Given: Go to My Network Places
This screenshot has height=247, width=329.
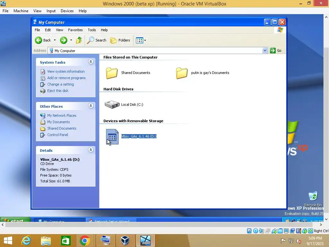Looking at the screenshot, I should click(62, 115).
